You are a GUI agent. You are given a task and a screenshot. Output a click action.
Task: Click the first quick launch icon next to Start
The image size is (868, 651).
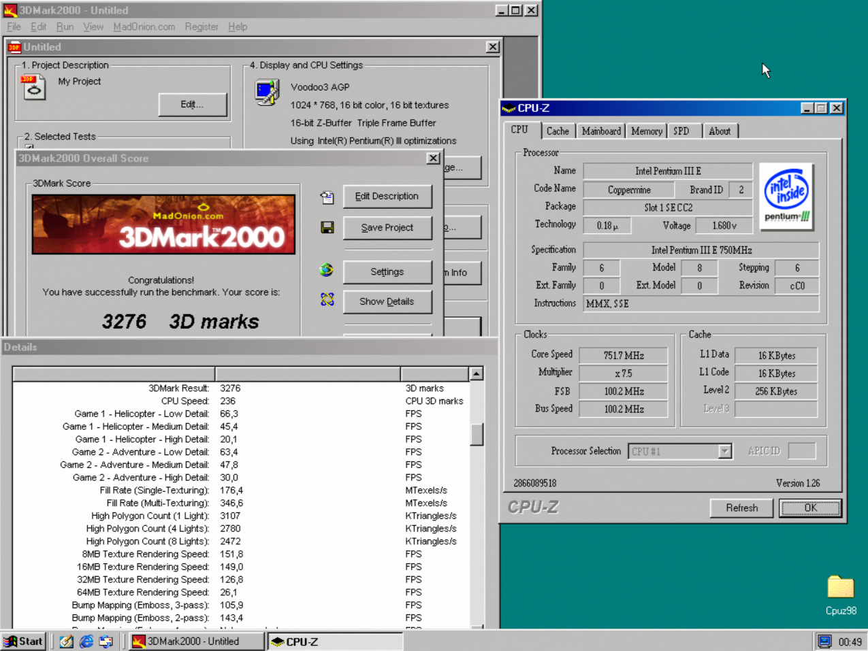click(x=66, y=641)
